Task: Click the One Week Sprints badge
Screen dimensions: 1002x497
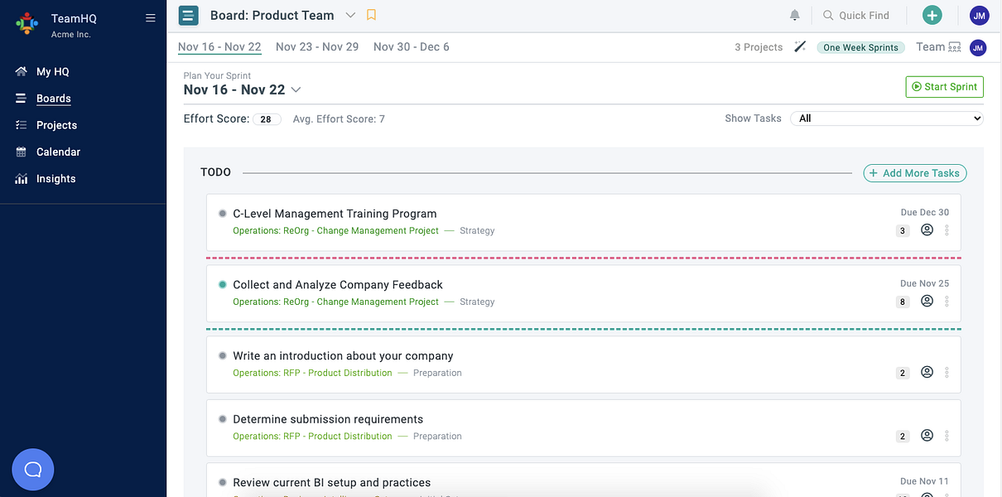Action: (x=860, y=47)
